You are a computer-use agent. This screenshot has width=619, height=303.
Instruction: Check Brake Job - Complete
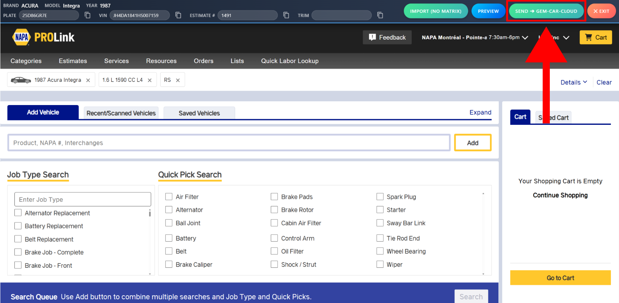[18, 252]
